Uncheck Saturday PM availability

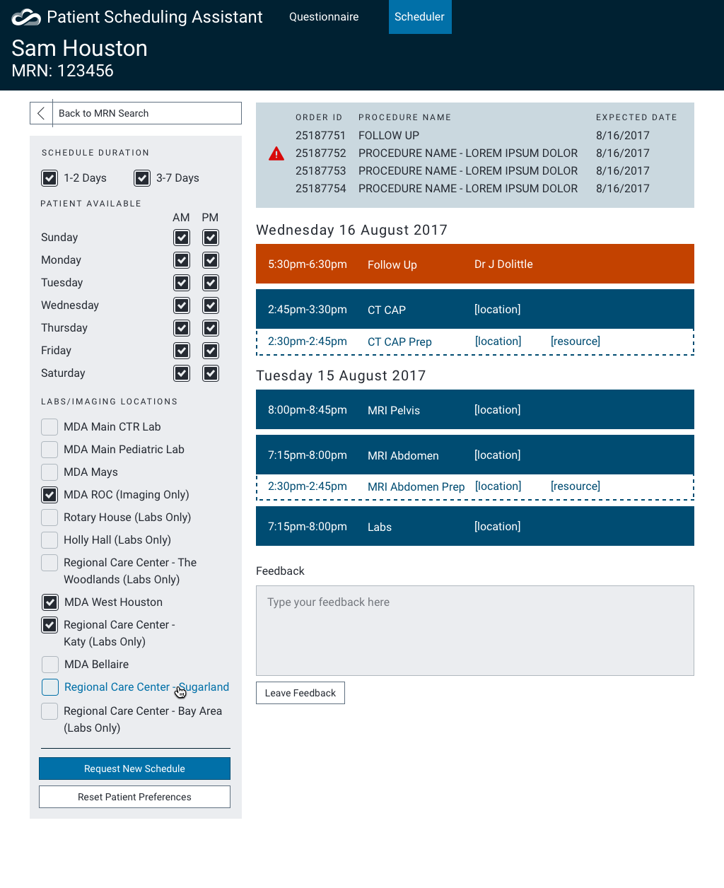pyautogui.click(x=211, y=373)
